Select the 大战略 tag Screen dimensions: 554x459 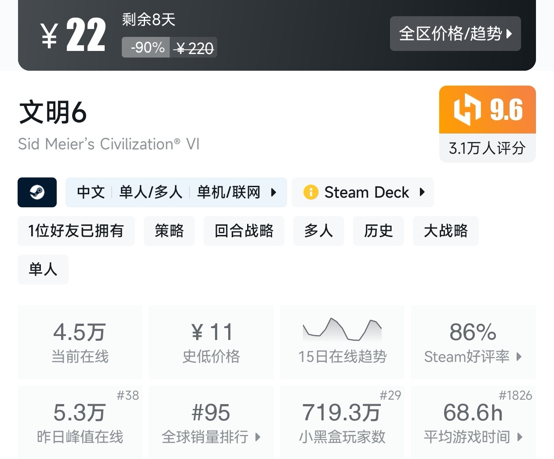click(x=445, y=231)
